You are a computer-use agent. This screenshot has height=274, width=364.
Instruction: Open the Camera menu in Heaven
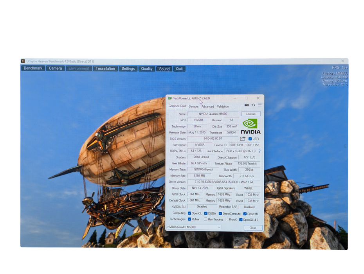click(55, 68)
